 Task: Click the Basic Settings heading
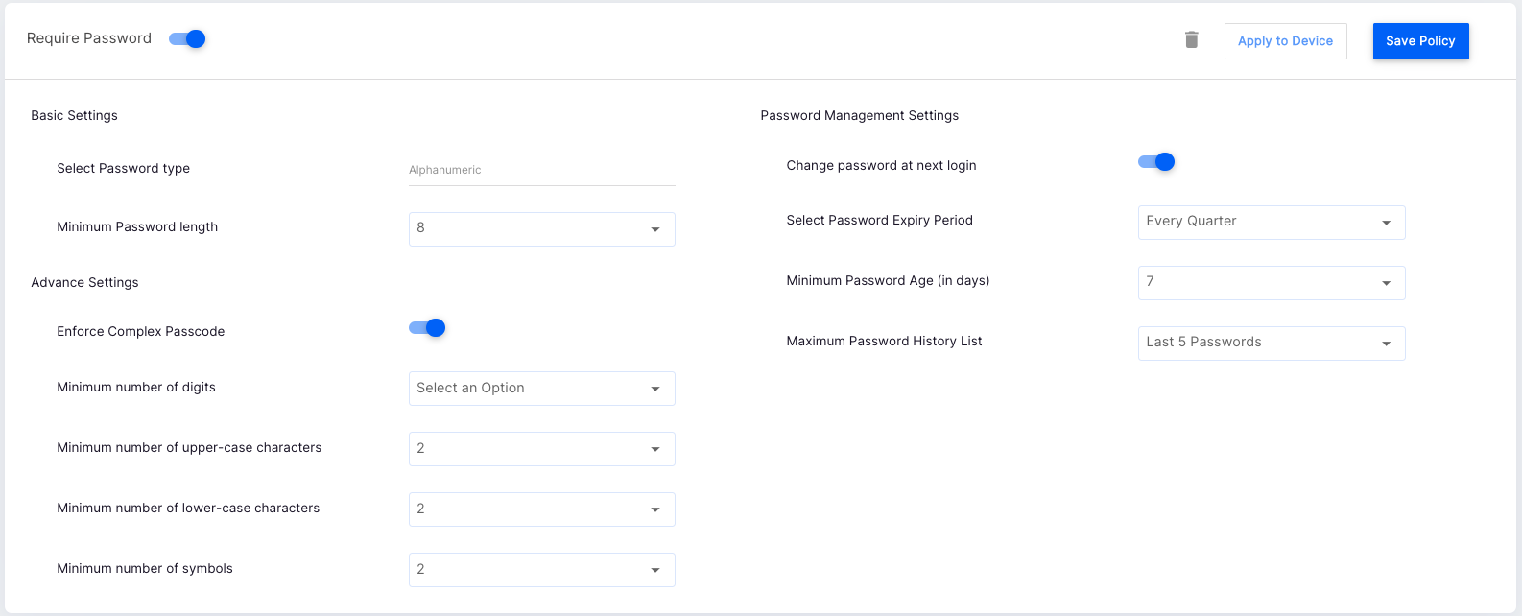pyautogui.click(x=74, y=115)
